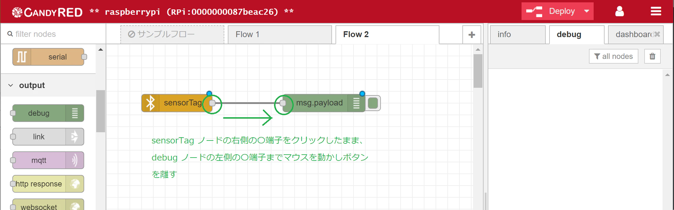
Task: Click the CANDY RED logo
Action: pyautogui.click(x=47, y=12)
